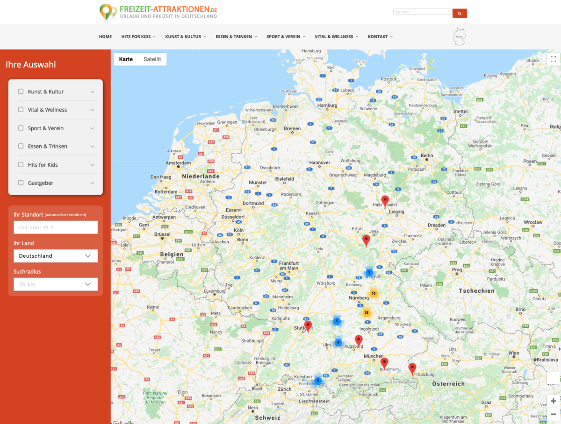The height and width of the screenshot is (424, 561).
Task: Open the Deutschland country dropdown
Action: [56, 256]
